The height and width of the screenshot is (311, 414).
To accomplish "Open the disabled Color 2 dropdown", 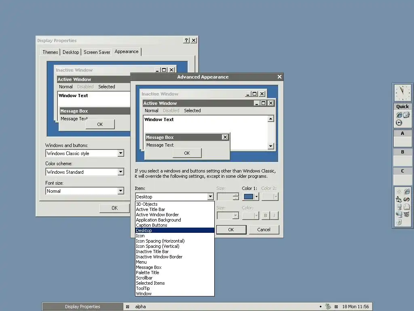I will (x=270, y=196).
